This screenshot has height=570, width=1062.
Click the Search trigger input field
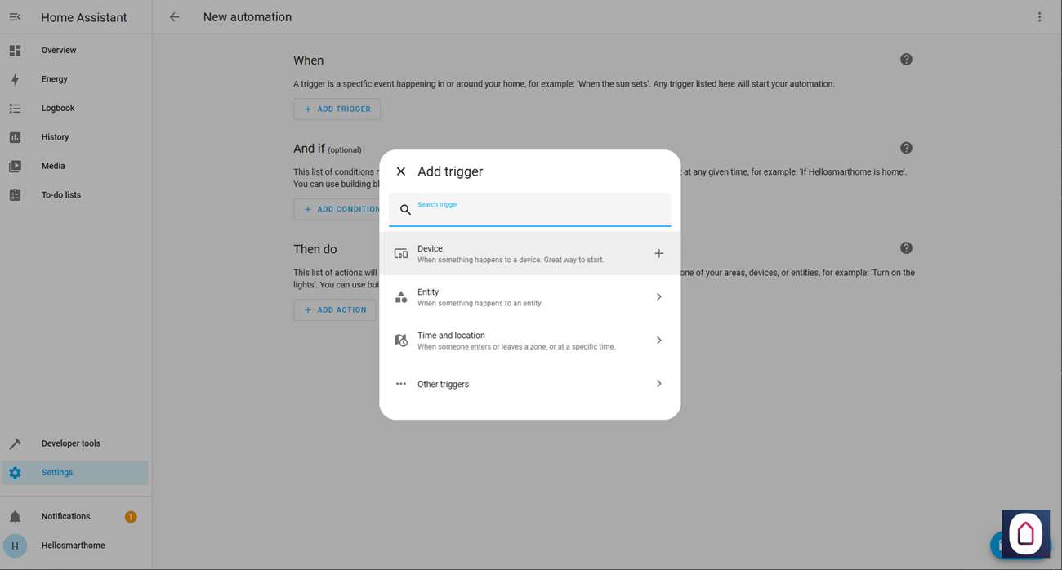[x=539, y=211]
